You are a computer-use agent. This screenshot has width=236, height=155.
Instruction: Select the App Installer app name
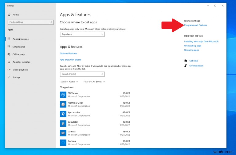(x=74, y=112)
